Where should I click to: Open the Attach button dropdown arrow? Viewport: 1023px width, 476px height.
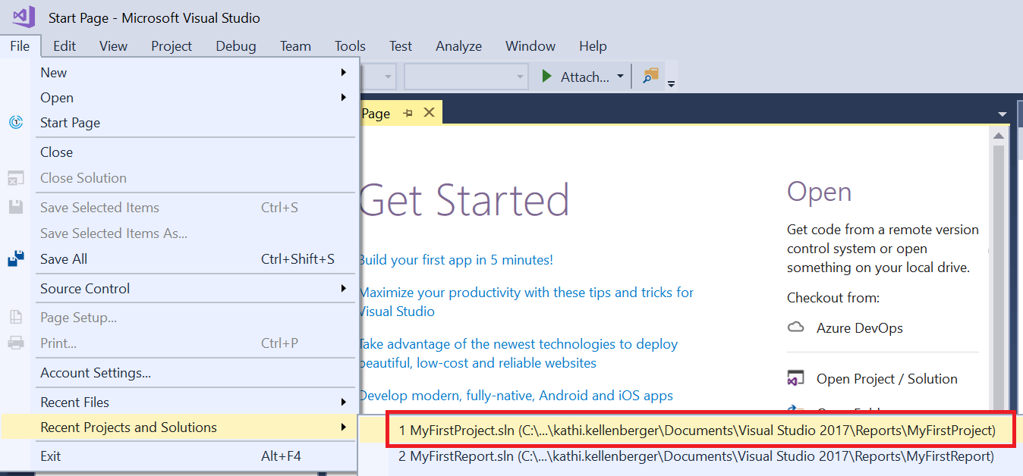pyautogui.click(x=620, y=77)
